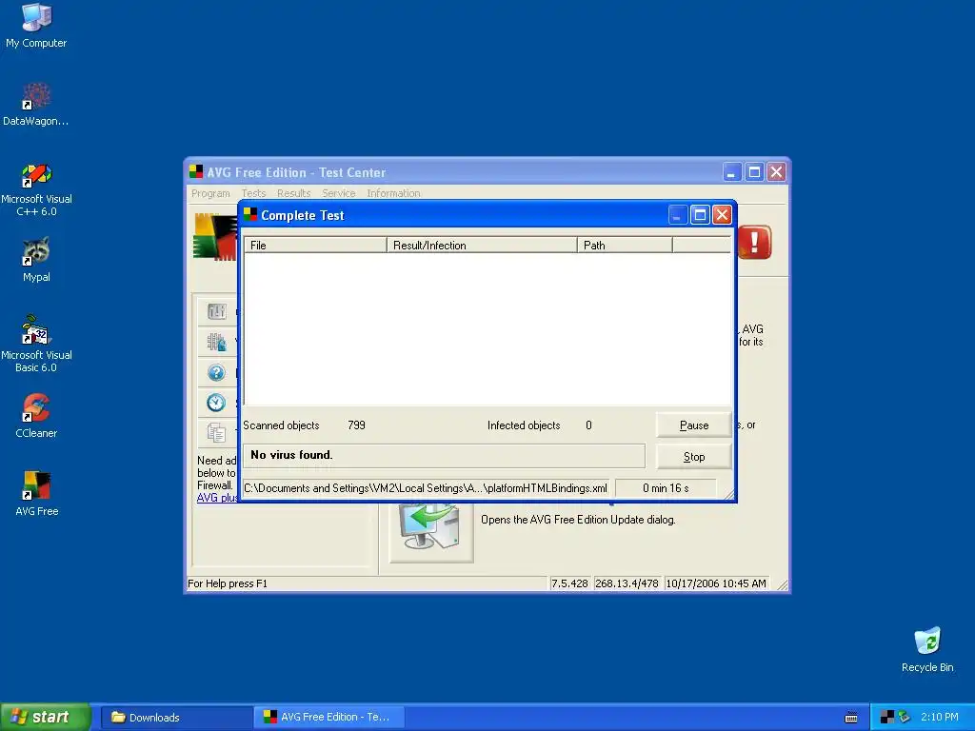Close the Complete Test dialog
Viewport: 975px width, 731px height.
point(722,215)
